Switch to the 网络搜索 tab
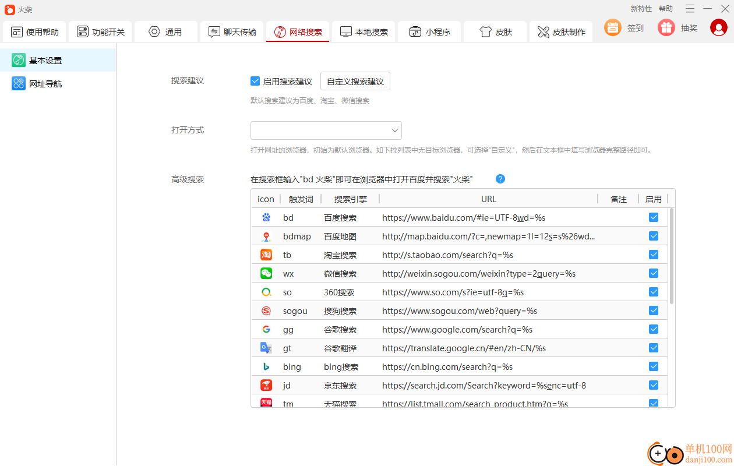The height and width of the screenshot is (466, 734). 298,32
